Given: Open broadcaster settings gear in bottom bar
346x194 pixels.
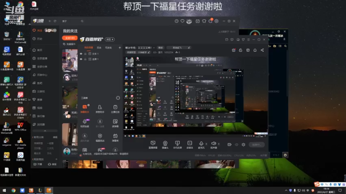Looking at the screenshot, I should point(243,144).
